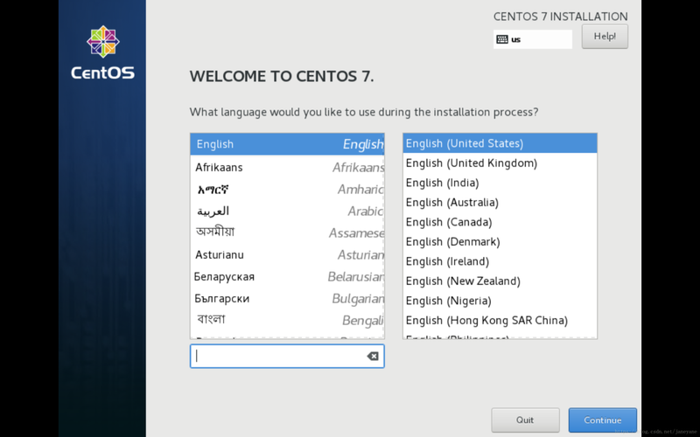Screen dimensions: 700x437
Task: Choose English (Hong Kong SAR China) locale
Action: tap(500, 320)
